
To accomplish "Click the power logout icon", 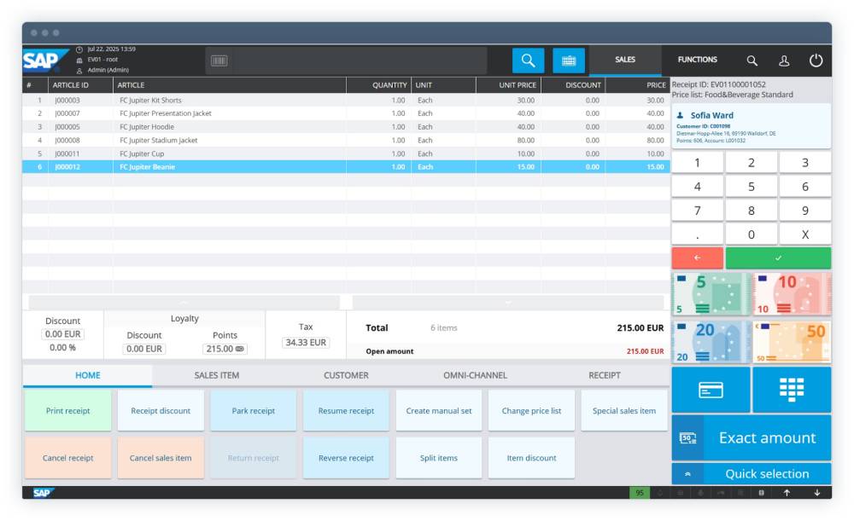I will [816, 61].
